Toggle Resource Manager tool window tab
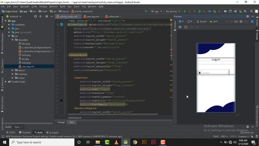The width and height of the screenshot is (259, 146). pyautogui.click(x=2, y=43)
